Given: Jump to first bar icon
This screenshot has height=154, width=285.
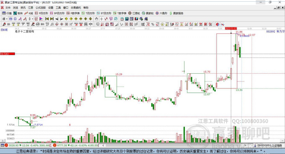Looking at the screenshot, I should [x=47, y=19].
